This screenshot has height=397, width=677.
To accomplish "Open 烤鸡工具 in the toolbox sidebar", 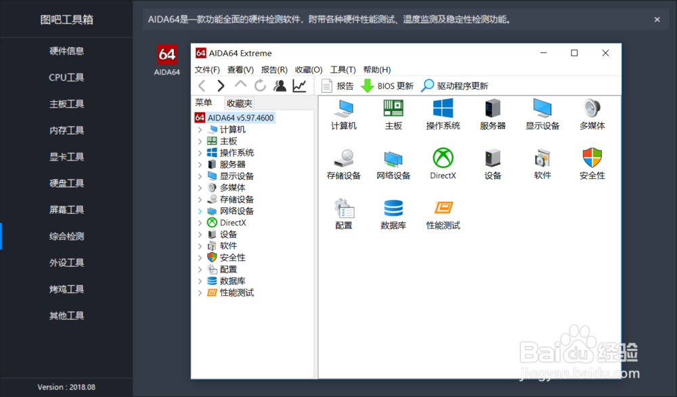I will (x=66, y=289).
